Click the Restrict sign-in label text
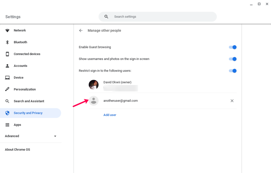271x173 pixels. [x=105, y=71]
